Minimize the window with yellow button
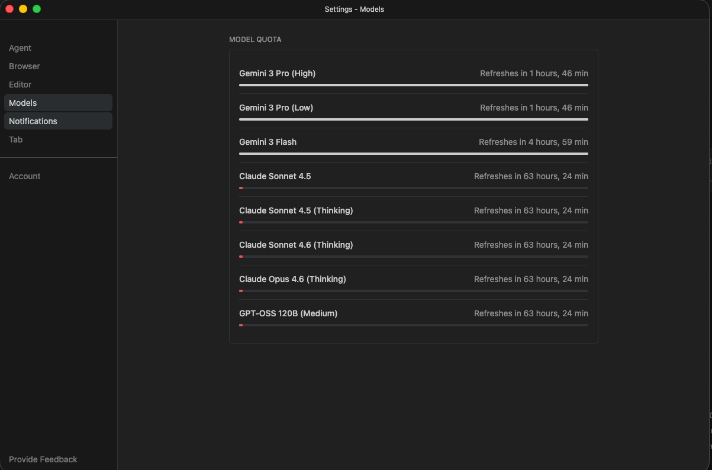This screenshot has height=470, width=712. [23, 9]
